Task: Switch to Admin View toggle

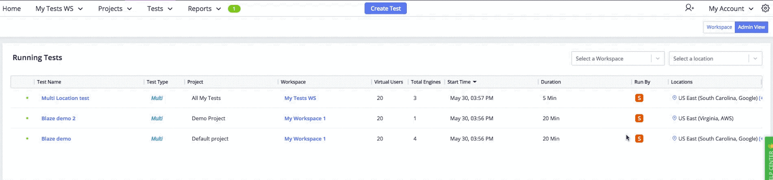Action: click(x=751, y=27)
